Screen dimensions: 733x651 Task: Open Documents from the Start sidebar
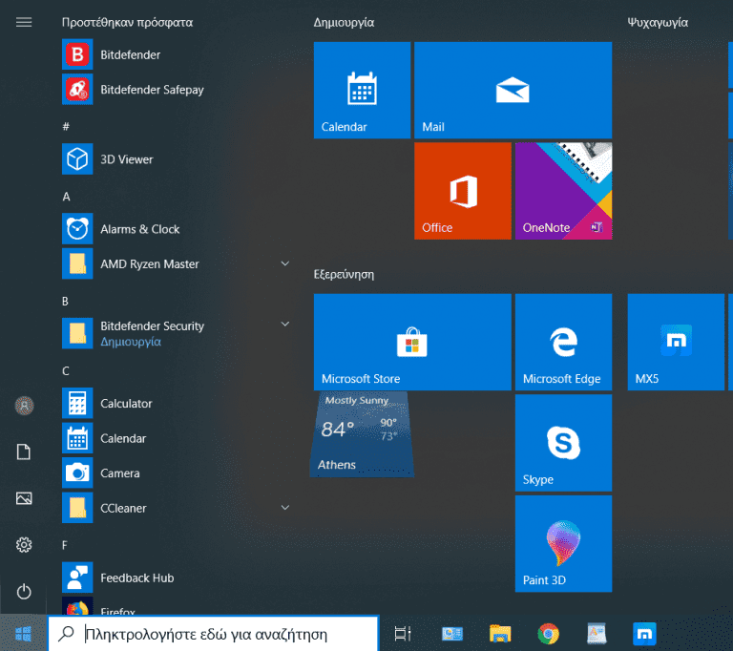(24, 451)
